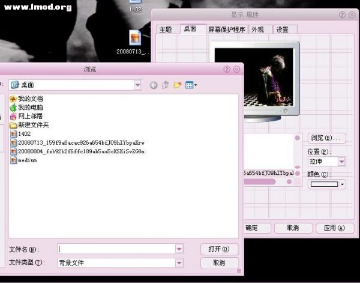Go up one folder level
Screen dimensions: 360x283
click(165, 85)
